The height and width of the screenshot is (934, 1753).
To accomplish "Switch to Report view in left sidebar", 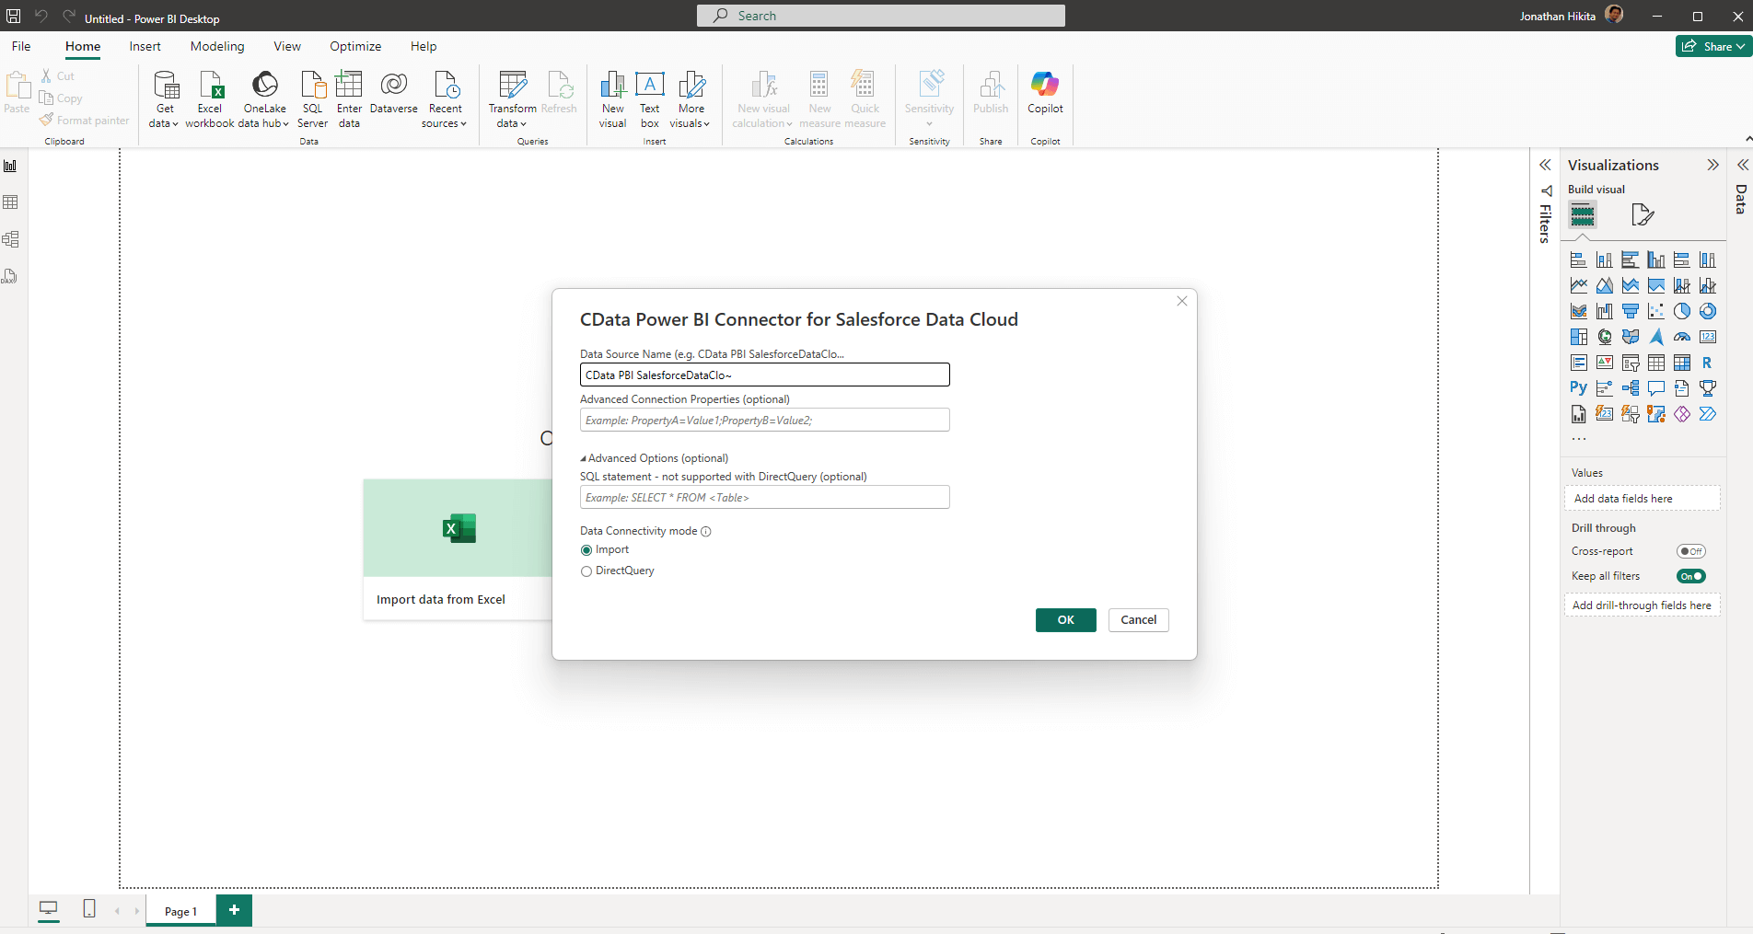I will [x=11, y=166].
